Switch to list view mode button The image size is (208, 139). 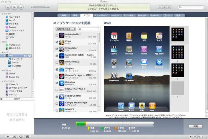tap(160, 7)
